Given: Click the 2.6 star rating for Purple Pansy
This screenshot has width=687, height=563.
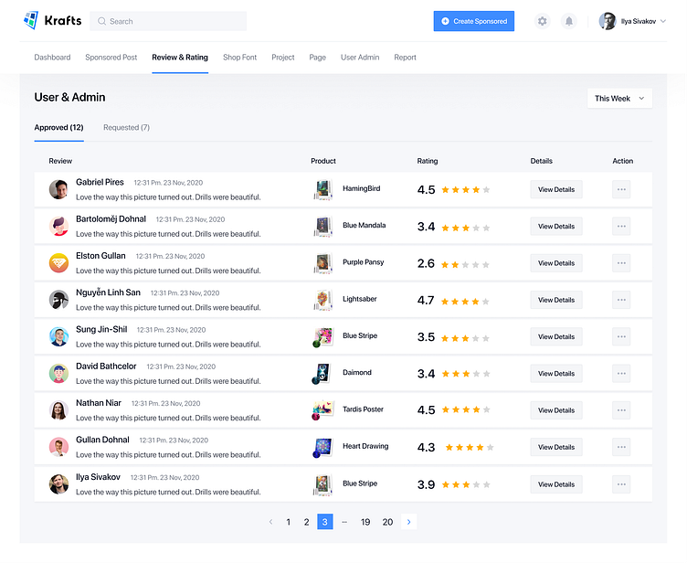Looking at the screenshot, I should pyautogui.click(x=465, y=265).
